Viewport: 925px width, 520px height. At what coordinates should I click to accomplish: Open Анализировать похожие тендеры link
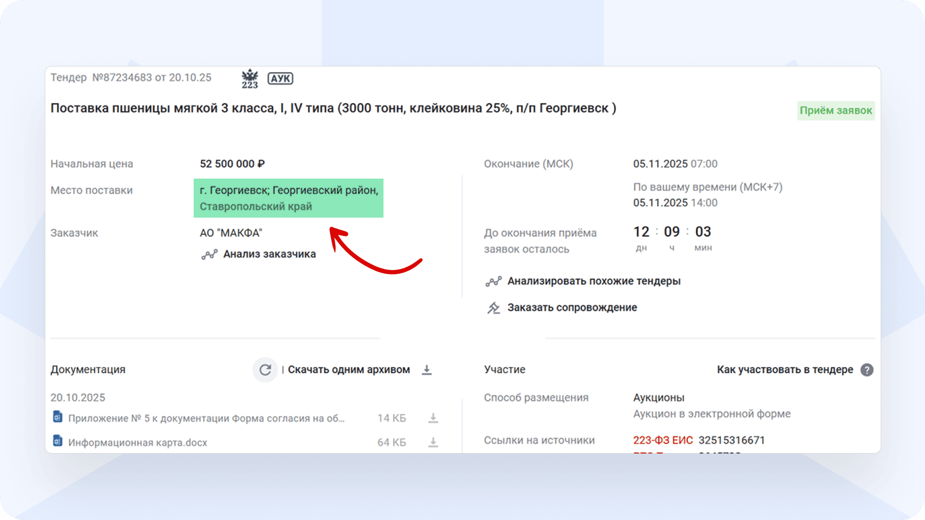pyautogui.click(x=594, y=281)
